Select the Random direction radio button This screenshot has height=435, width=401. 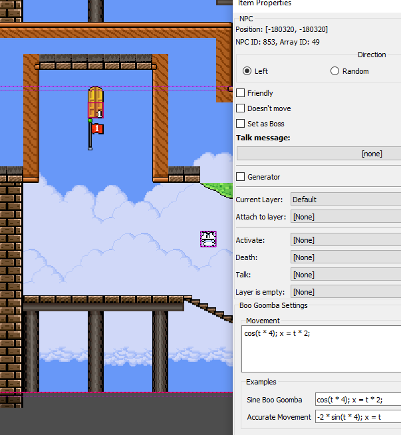pyautogui.click(x=334, y=71)
